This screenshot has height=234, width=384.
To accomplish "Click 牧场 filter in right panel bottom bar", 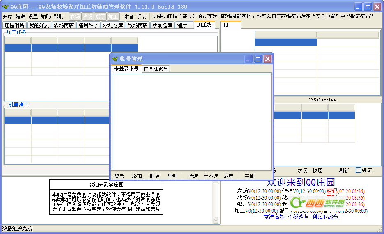I will 317,170.
